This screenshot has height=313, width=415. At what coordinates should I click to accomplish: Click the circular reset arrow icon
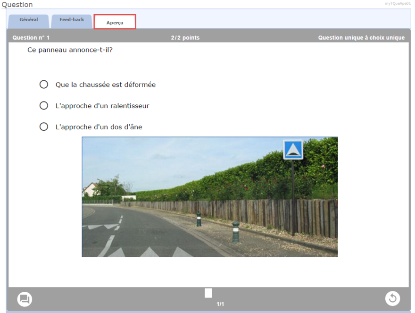click(392, 298)
